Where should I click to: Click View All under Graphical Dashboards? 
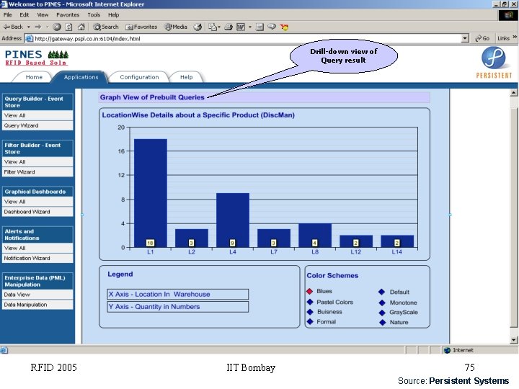coord(37,202)
